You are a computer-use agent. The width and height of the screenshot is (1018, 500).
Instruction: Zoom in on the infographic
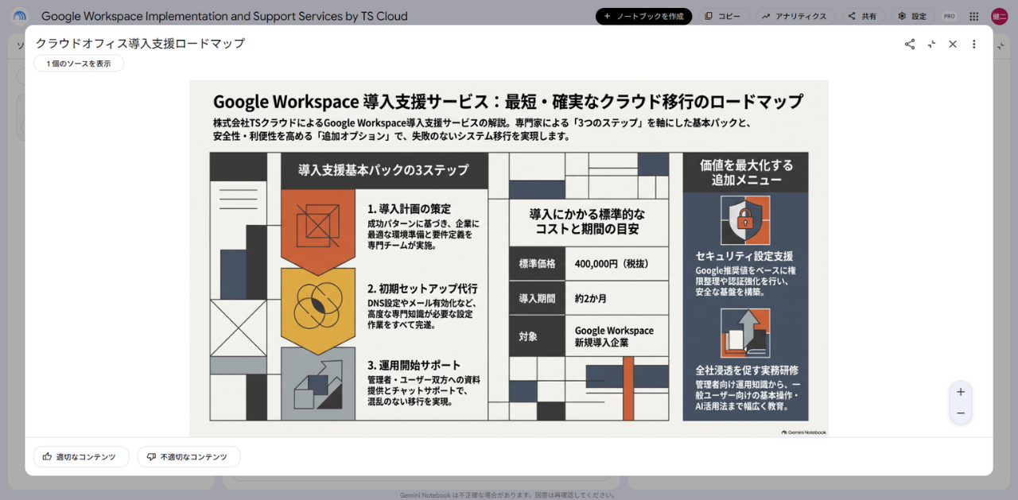[x=961, y=392]
